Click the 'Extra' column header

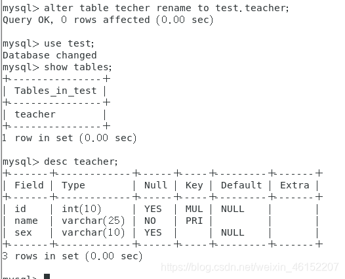pyautogui.click(x=294, y=185)
